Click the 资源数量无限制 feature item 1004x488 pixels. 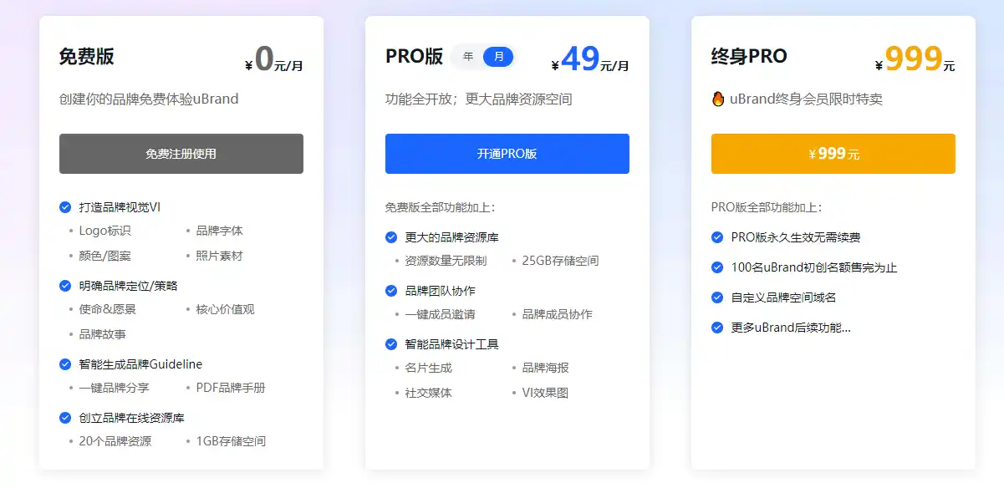coord(446,261)
